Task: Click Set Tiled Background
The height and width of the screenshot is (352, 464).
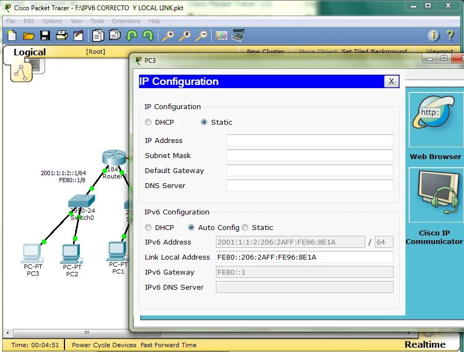Action: [374, 51]
